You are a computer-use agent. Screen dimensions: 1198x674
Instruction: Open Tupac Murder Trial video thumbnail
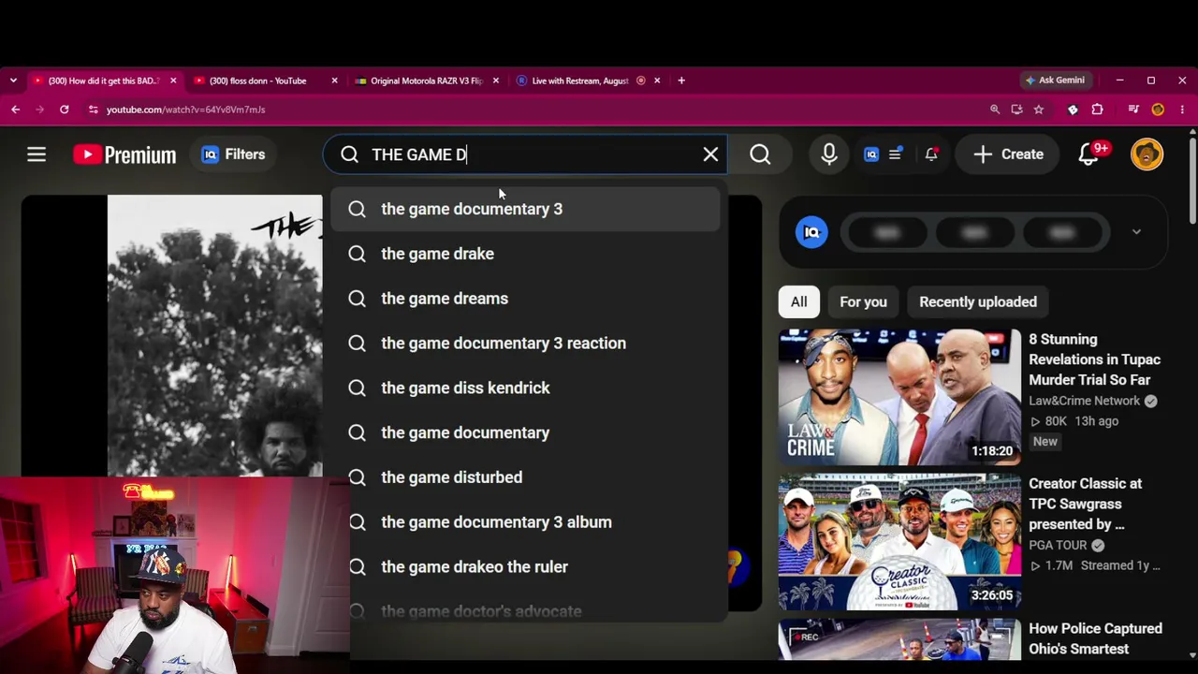click(899, 397)
